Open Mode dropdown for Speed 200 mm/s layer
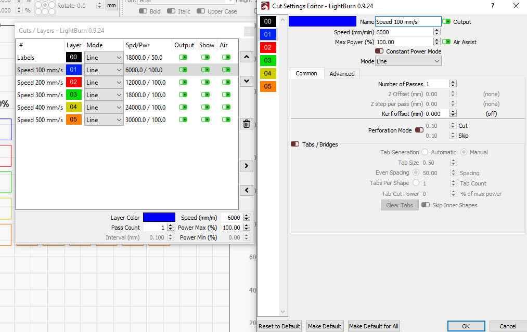The height and width of the screenshot is (332, 527). pyautogui.click(x=104, y=83)
